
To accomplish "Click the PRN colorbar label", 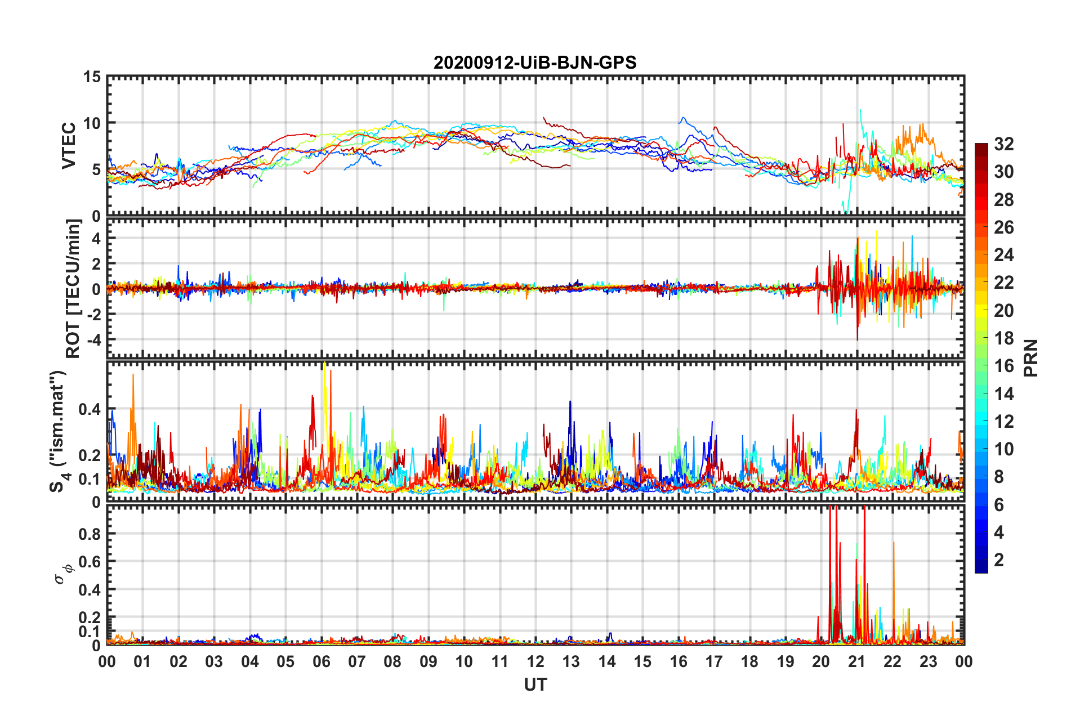I will click(1031, 358).
